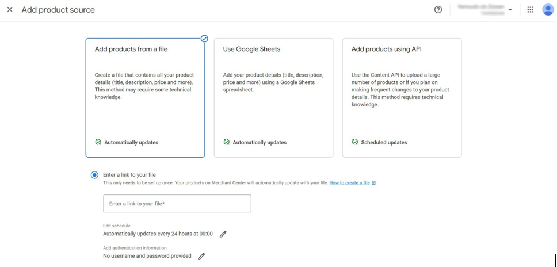
Task: Close the Add product source dialog
Action: tap(10, 10)
